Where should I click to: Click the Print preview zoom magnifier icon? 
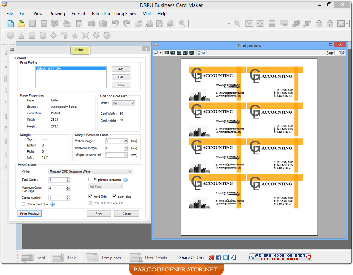(156, 53)
